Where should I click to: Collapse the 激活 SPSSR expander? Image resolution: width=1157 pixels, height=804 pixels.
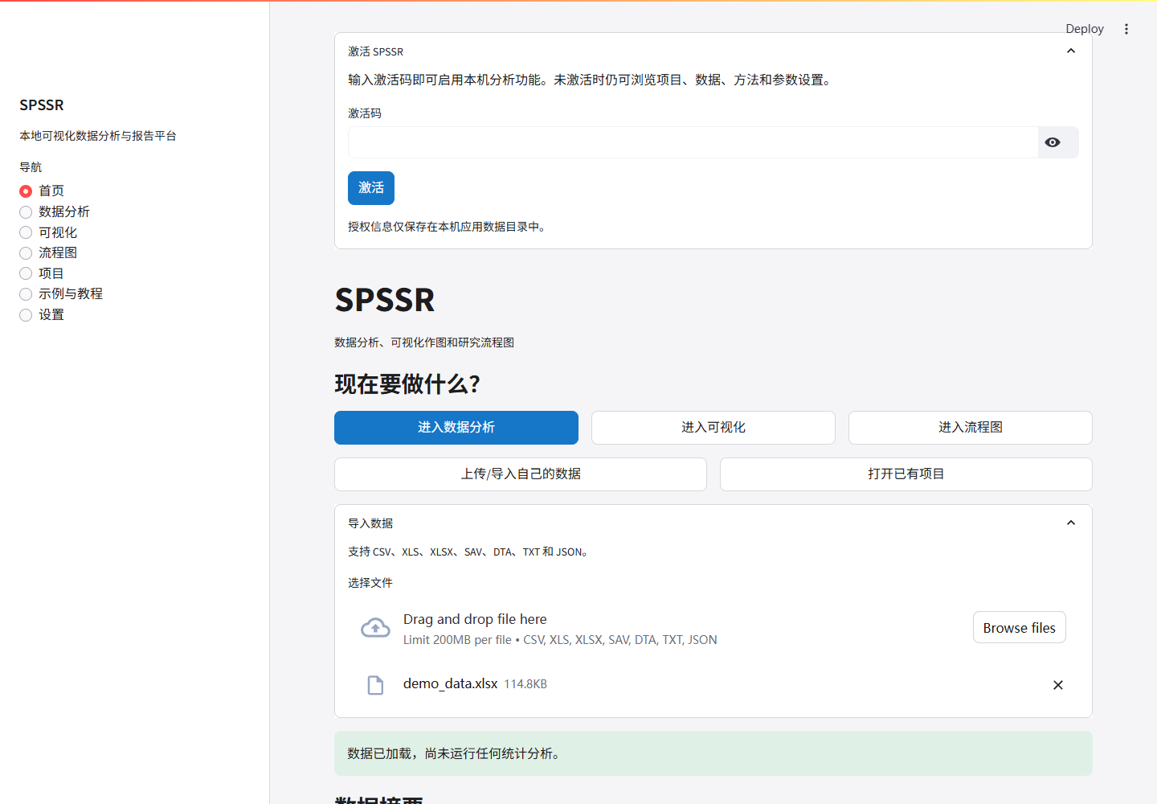pyautogui.click(x=1071, y=51)
